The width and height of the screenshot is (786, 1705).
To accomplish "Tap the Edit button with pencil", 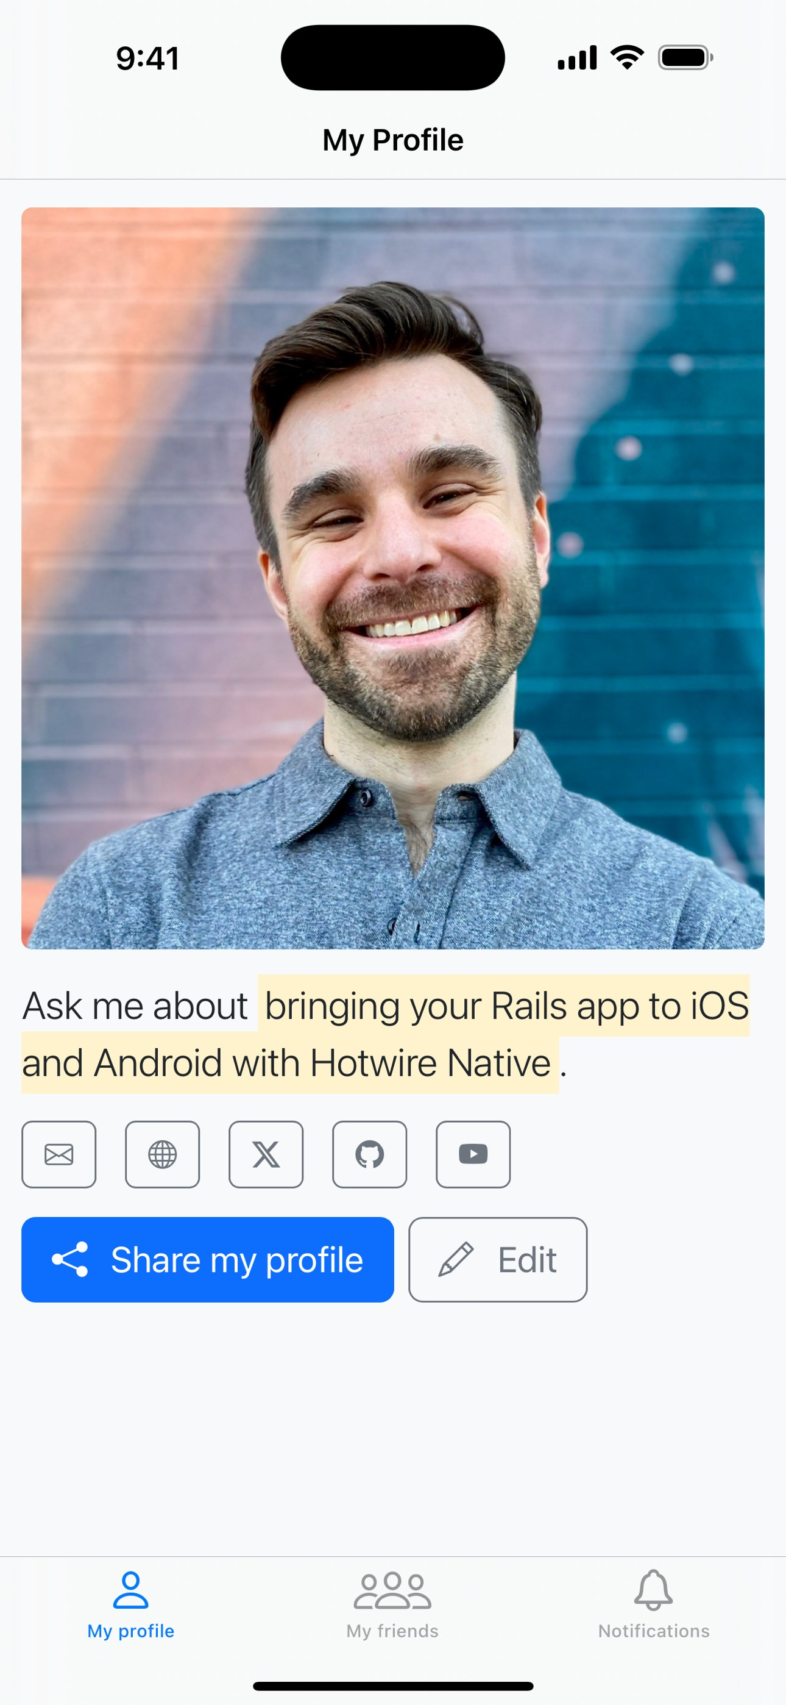I will point(498,1260).
